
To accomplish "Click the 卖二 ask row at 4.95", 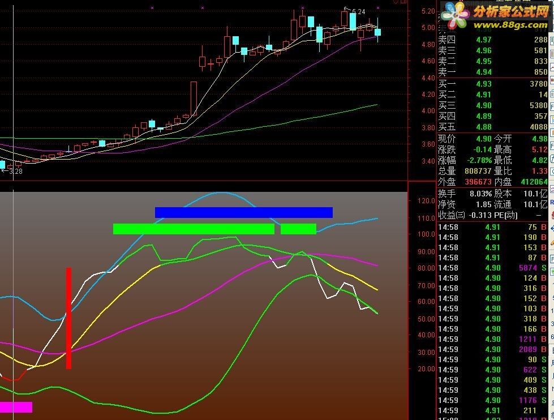I will 492,61.
